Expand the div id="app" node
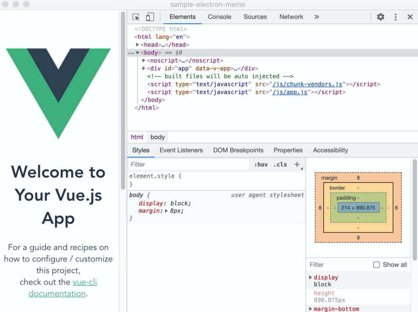The width and height of the screenshot is (418, 312). click(x=143, y=68)
